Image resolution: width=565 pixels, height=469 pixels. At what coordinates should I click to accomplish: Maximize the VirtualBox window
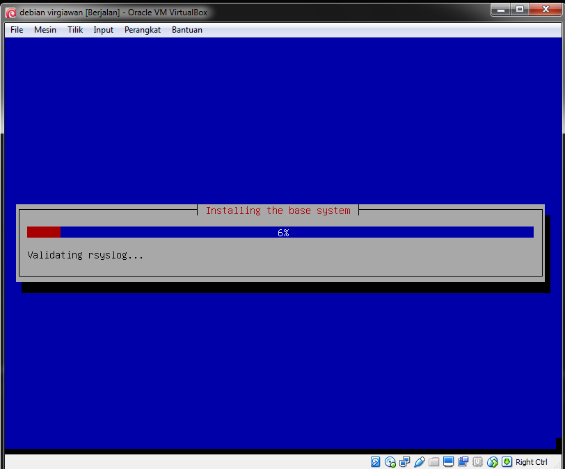click(520, 9)
